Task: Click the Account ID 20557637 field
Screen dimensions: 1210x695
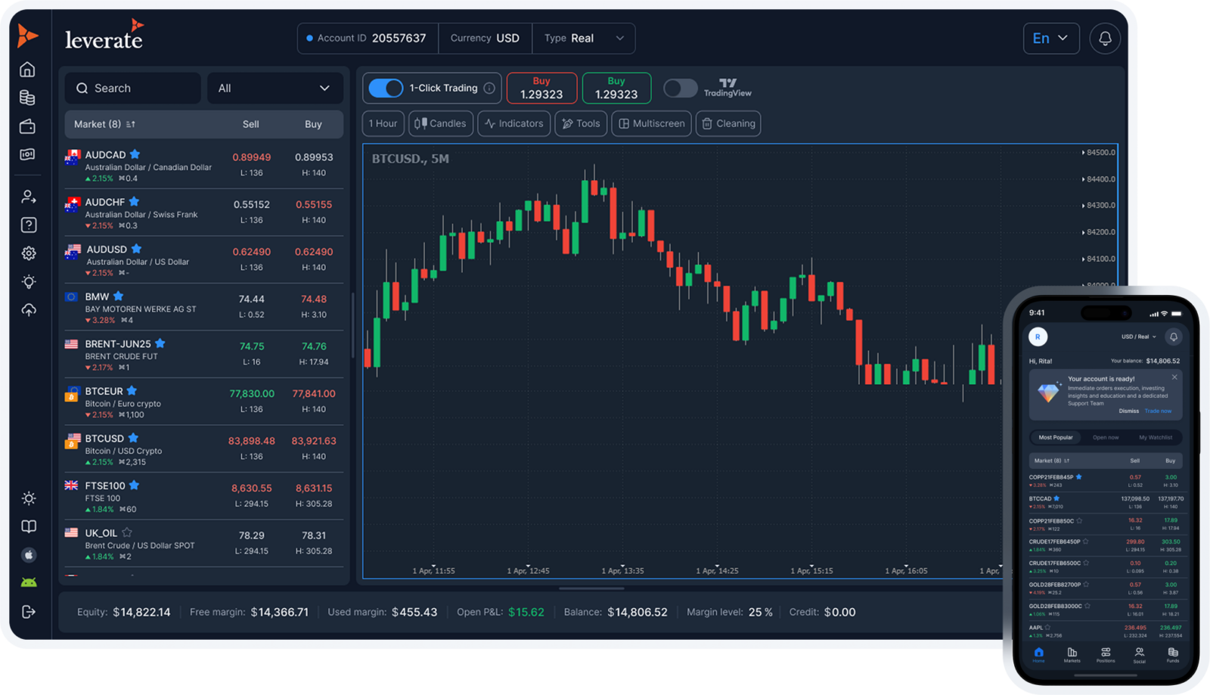Action: tap(368, 39)
